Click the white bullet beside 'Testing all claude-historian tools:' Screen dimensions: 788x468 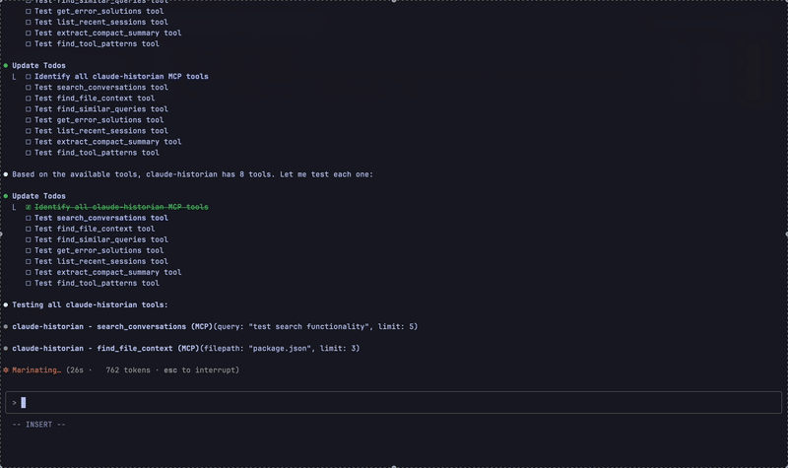tap(6, 304)
